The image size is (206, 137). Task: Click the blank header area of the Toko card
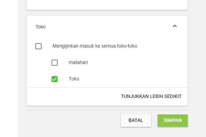[x=106, y=26]
